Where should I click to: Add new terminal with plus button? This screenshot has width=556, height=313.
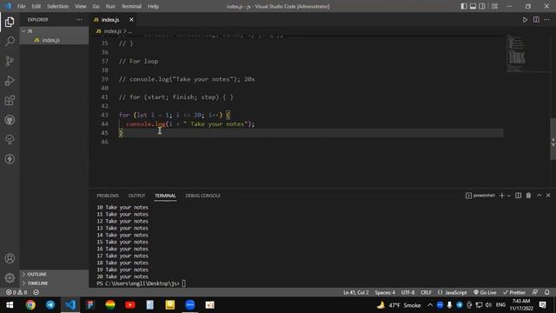502,196
